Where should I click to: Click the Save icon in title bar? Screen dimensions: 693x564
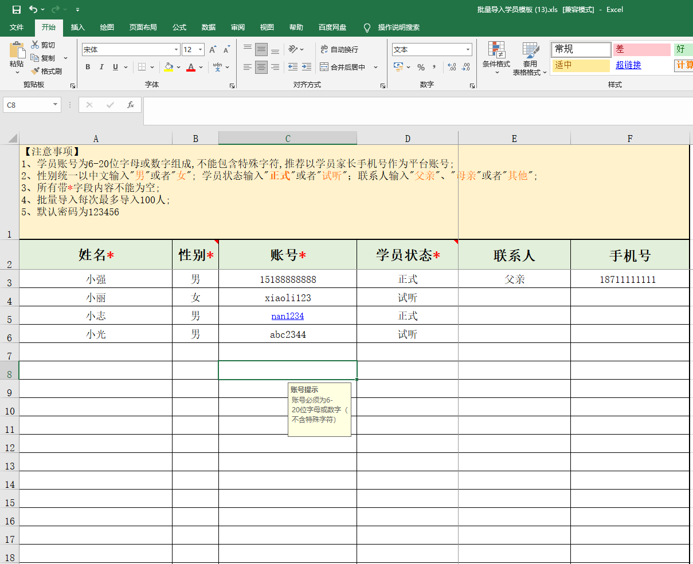point(17,10)
